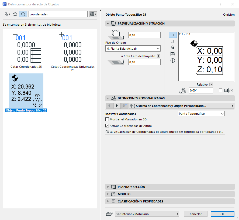The width and height of the screenshot is (239, 220).
Task: Close the Definiciones por defecto dialog
Action: click(233, 4)
